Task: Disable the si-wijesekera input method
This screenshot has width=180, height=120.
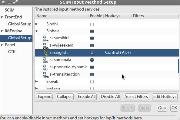Action: point(92,45)
